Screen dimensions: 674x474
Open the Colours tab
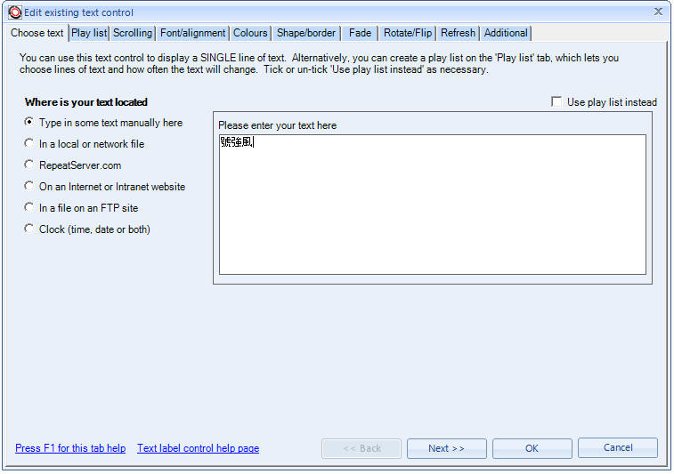(250, 33)
